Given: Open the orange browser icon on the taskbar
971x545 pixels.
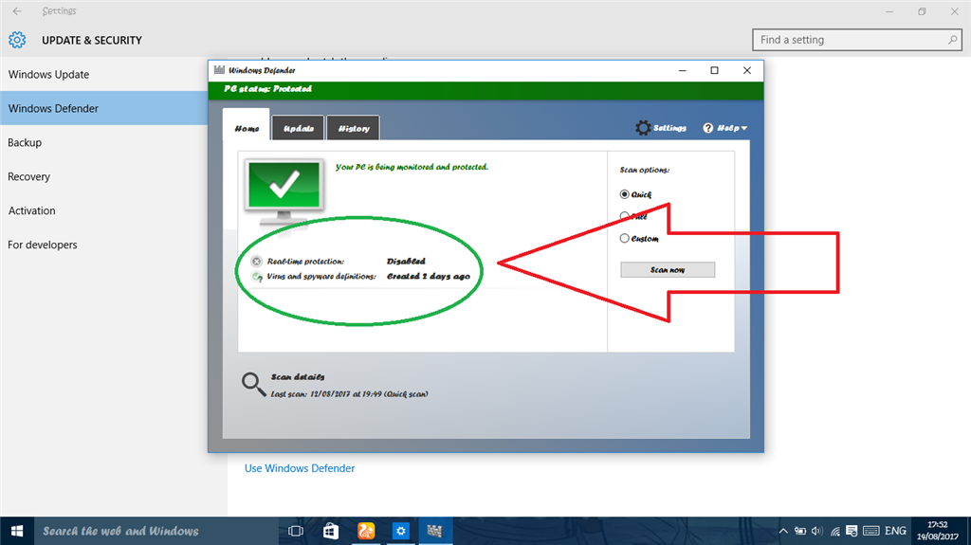Looking at the screenshot, I should (x=366, y=531).
